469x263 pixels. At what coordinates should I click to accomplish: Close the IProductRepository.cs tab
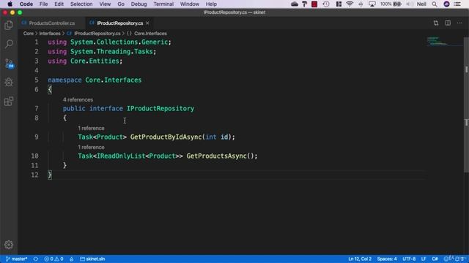click(147, 23)
